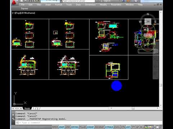Switch to layout tab 2
The image size is (173, 129).
[37, 108]
